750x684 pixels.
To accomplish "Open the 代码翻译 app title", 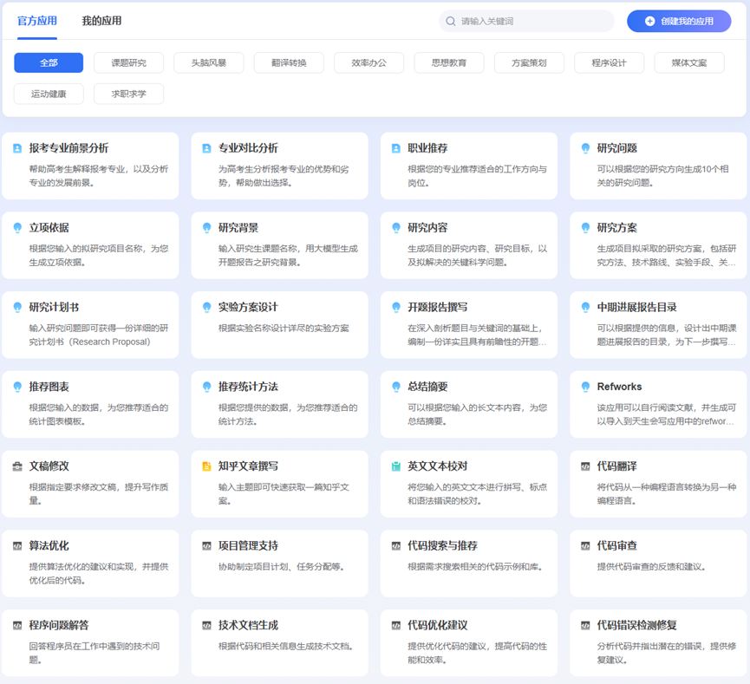I will (x=617, y=466).
